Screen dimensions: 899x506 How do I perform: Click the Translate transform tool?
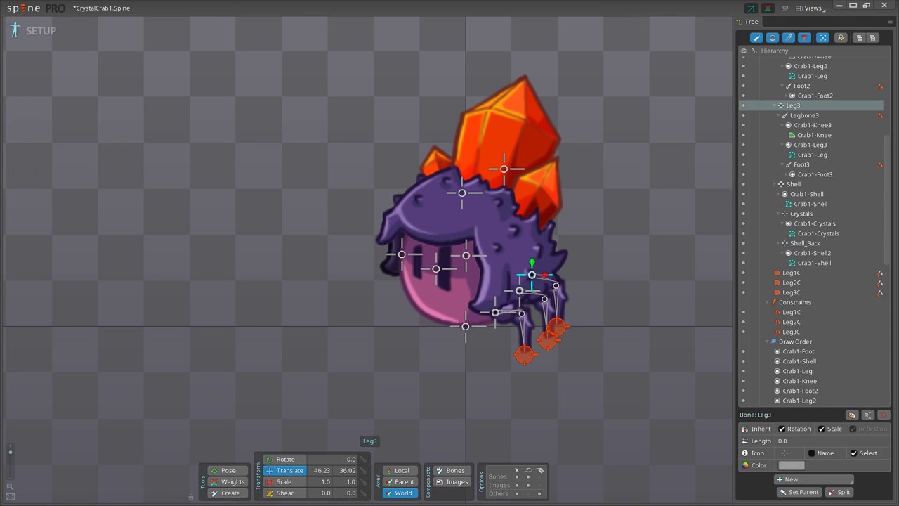pos(284,471)
